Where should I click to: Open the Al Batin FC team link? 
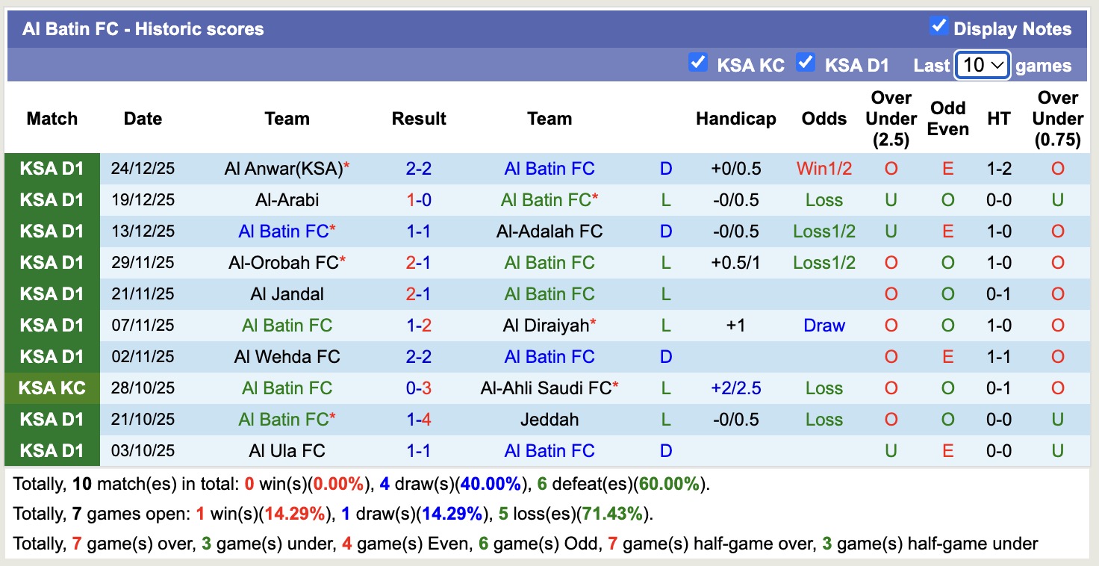pos(549,168)
